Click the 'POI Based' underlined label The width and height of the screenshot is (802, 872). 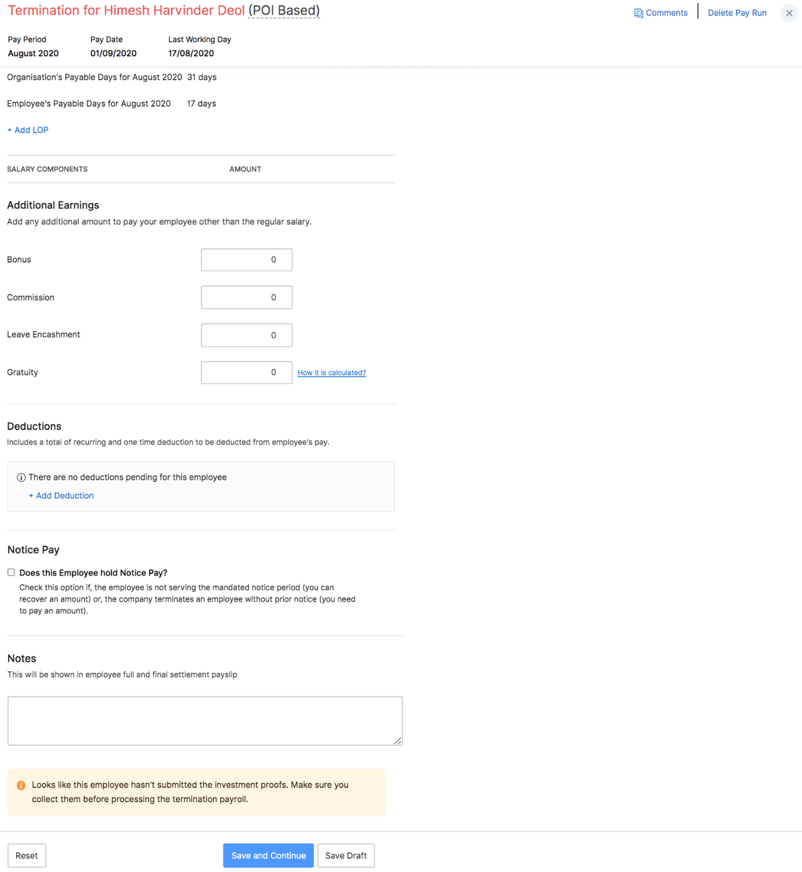(284, 11)
